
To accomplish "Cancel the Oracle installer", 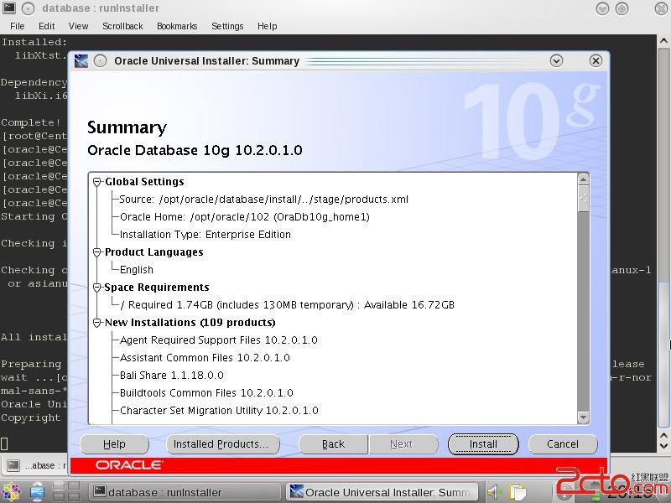I will (563, 444).
